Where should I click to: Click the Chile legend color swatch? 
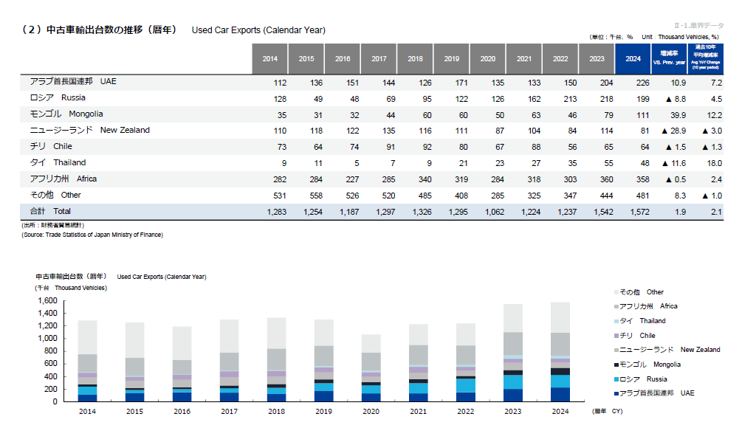(616, 336)
